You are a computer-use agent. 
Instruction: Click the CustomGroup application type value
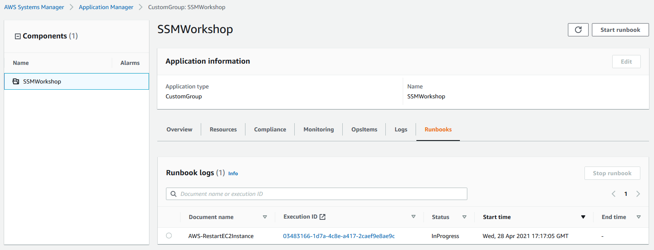[184, 96]
